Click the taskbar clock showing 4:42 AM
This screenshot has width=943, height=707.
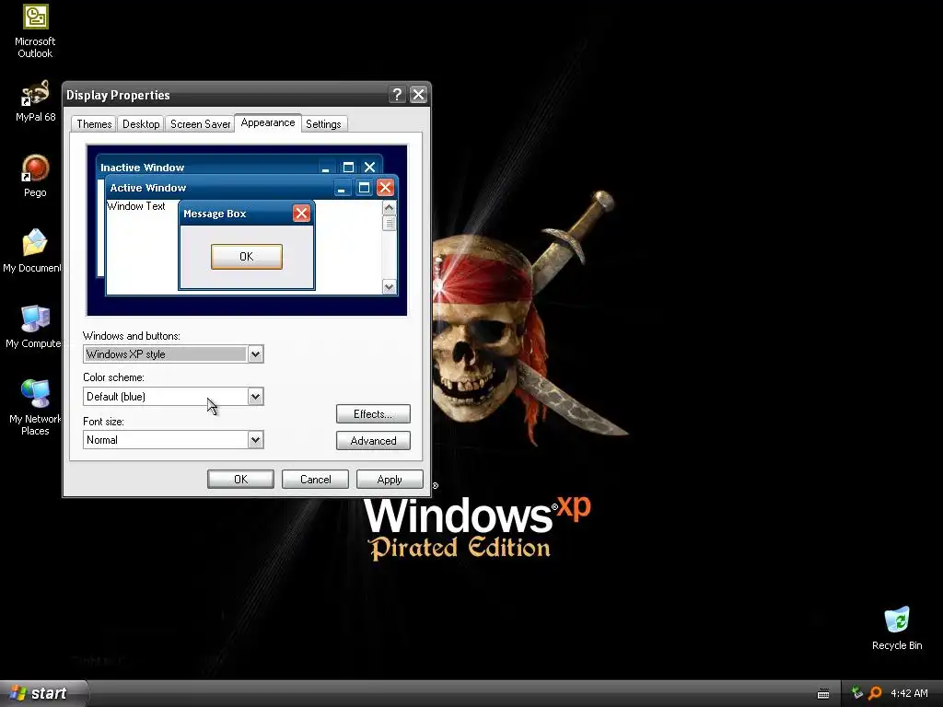pyautogui.click(x=909, y=693)
